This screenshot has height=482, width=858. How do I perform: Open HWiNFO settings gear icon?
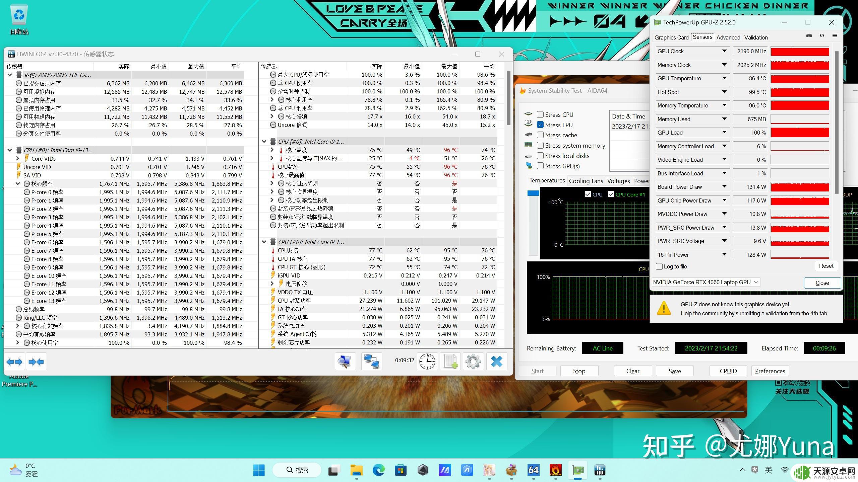473,361
